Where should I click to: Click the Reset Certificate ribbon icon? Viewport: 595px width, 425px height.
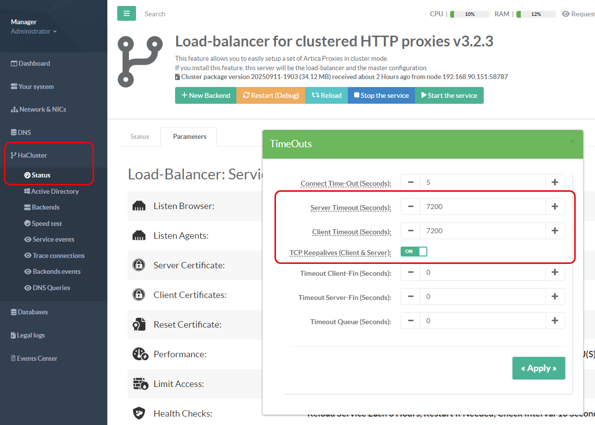pos(139,325)
